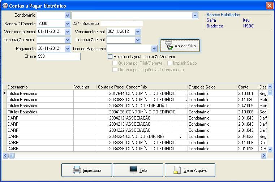Click the Tela monitor button
This screenshot has height=182, width=275.
point(138,170)
